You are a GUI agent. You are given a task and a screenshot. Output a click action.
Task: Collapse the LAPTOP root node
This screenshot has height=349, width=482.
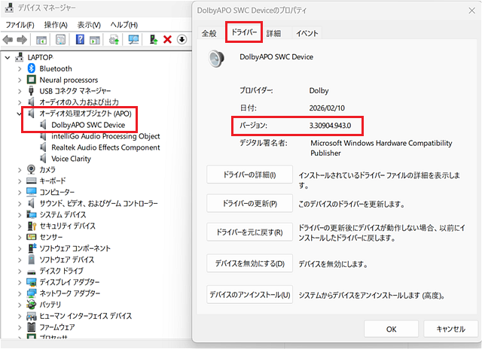tap(8, 57)
